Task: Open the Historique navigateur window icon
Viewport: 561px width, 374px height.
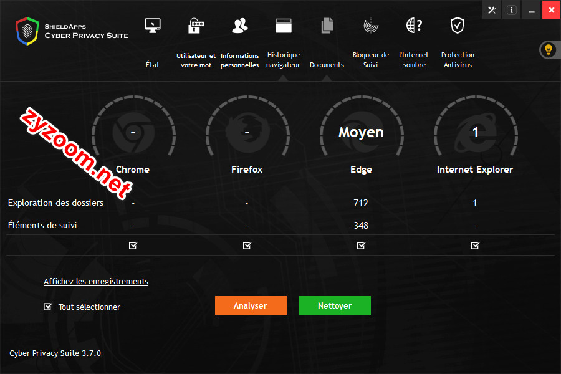Action: click(x=284, y=26)
